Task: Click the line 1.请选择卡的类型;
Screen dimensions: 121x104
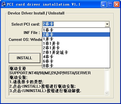Action: pyautogui.click(x=26, y=82)
